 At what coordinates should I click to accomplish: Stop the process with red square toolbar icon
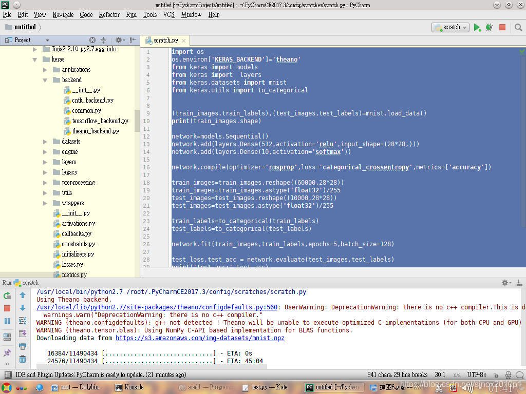pyautogui.click(x=502, y=28)
